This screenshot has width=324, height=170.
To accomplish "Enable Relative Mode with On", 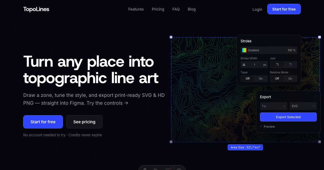I will [290, 79].
